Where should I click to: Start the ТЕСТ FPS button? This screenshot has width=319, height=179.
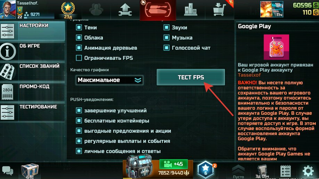point(191,77)
